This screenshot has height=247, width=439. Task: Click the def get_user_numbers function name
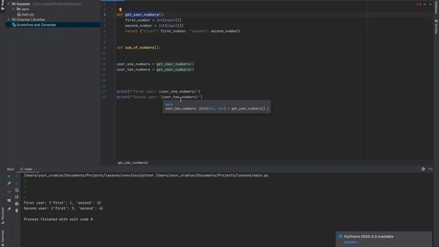point(142,14)
